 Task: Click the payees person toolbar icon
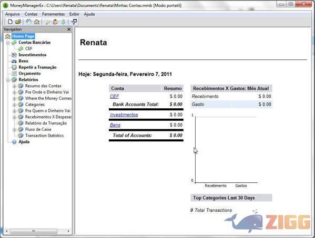55,22
